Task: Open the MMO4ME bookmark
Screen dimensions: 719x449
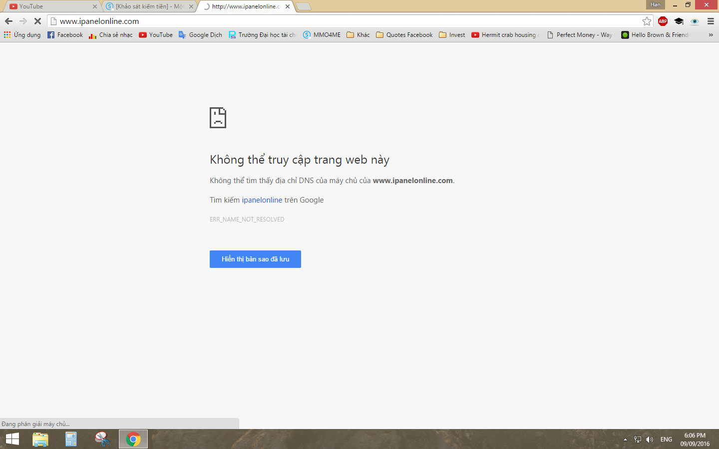Action: [x=322, y=35]
